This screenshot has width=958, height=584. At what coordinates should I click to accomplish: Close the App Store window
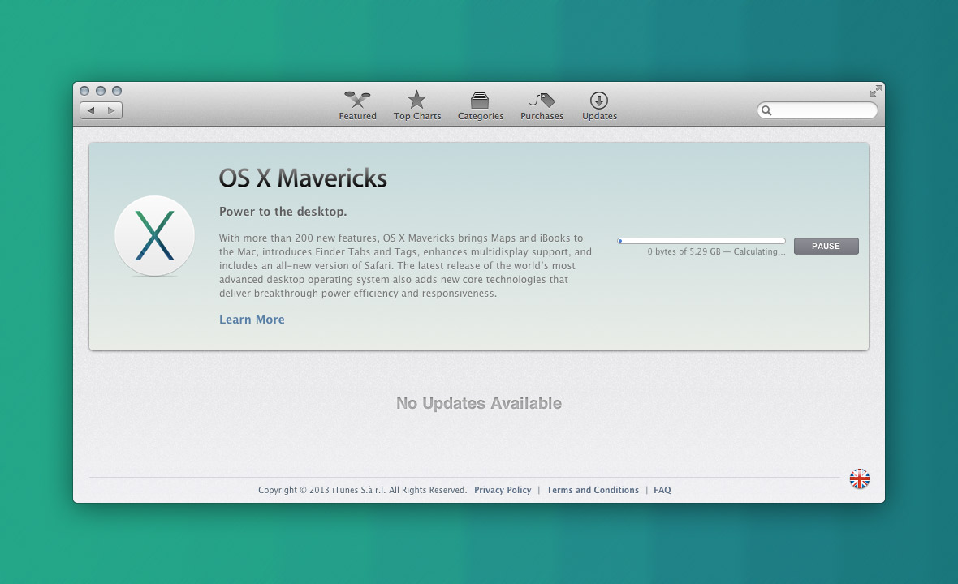point(84,91)
